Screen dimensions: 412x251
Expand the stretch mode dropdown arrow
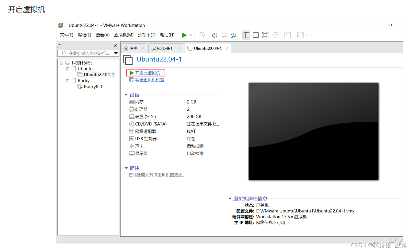pos(306,35)
